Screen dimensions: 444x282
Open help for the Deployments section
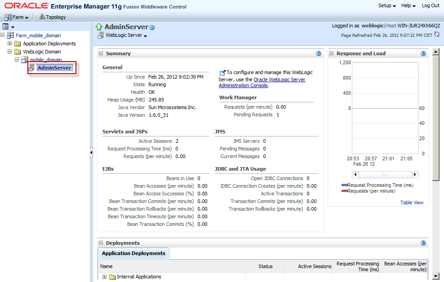point(423,243)
